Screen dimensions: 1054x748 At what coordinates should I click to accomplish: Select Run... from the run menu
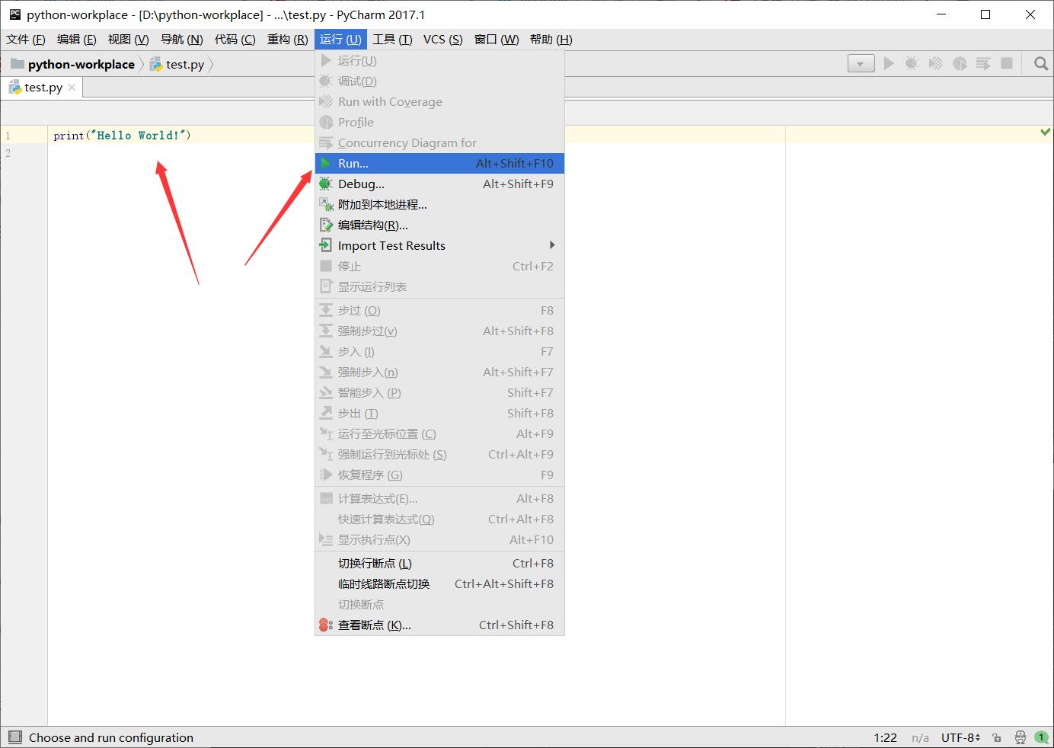351,163
